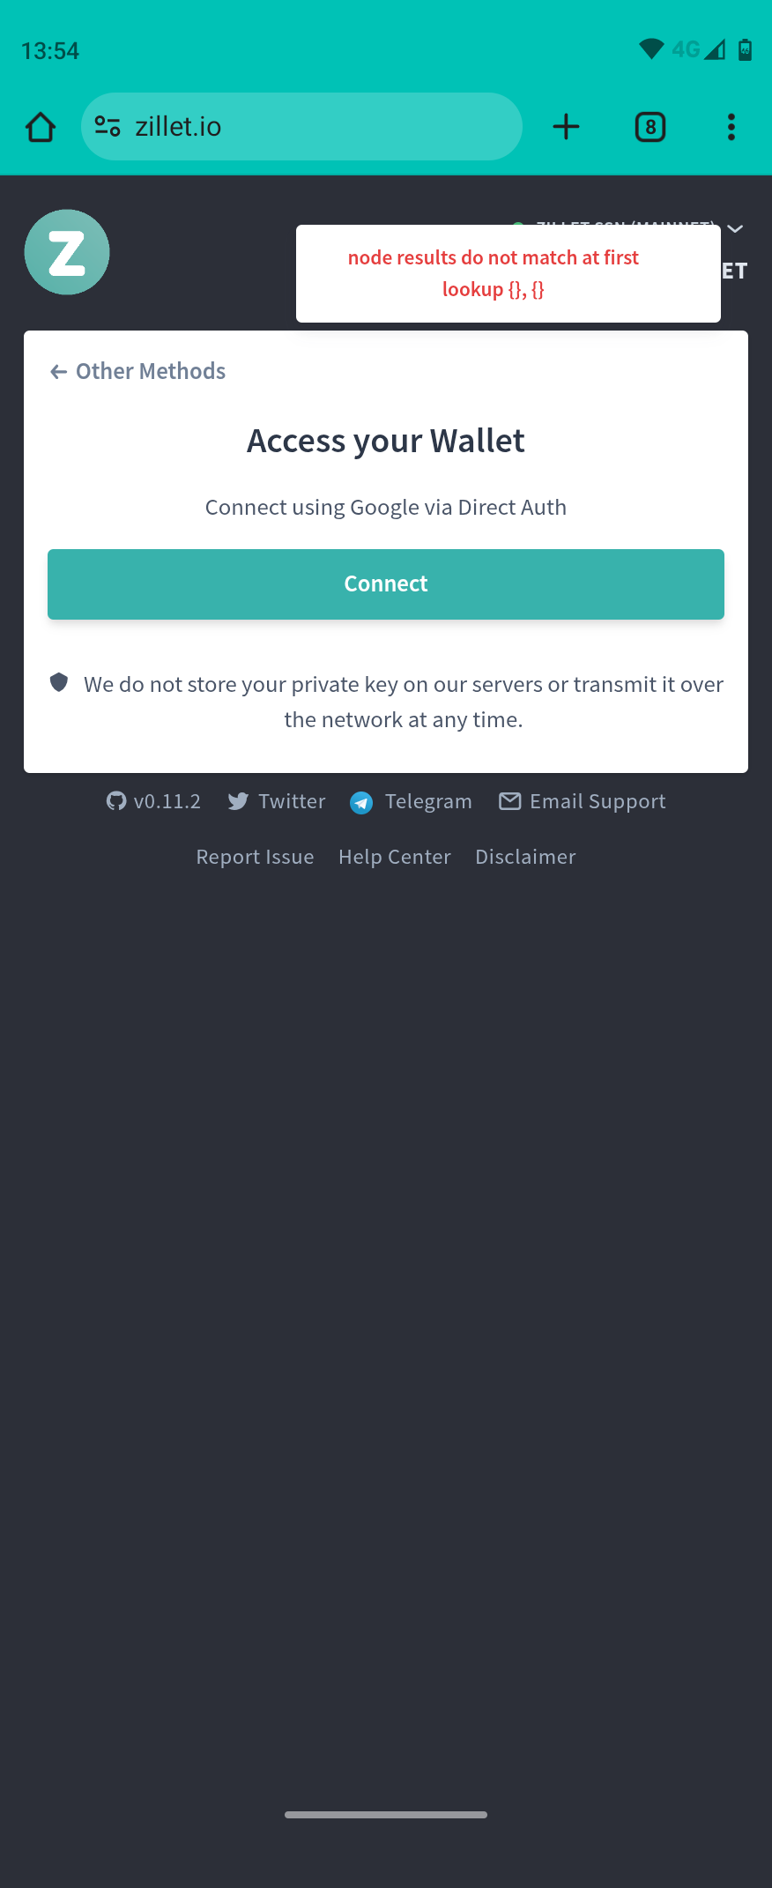
Task: Expand the network selector chevron
Action: click(735, 229)
